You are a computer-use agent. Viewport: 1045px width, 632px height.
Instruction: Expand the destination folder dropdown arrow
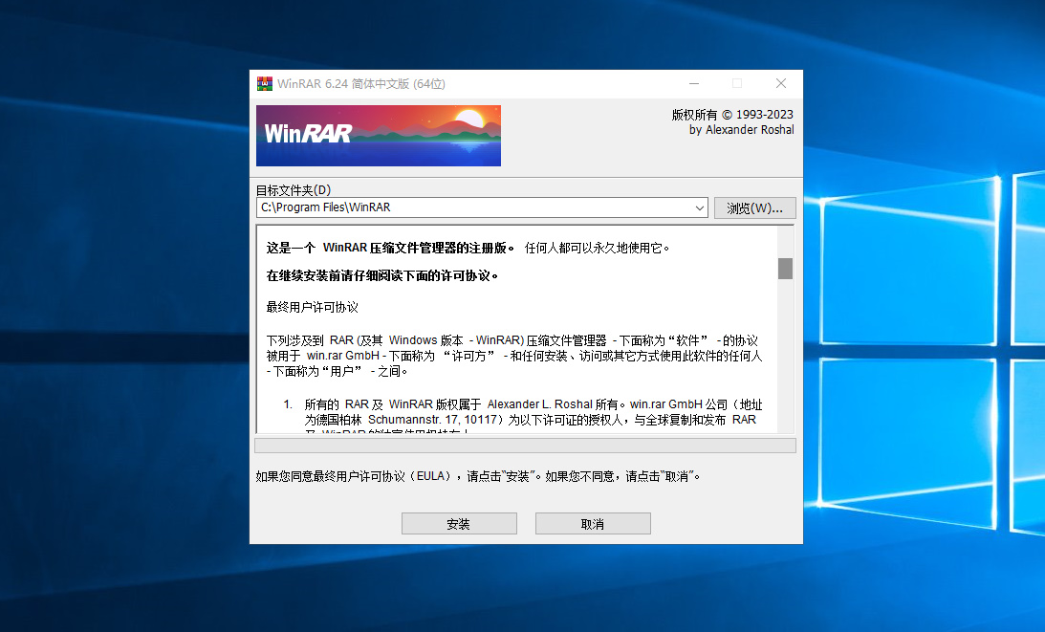(x=700, y=208)
